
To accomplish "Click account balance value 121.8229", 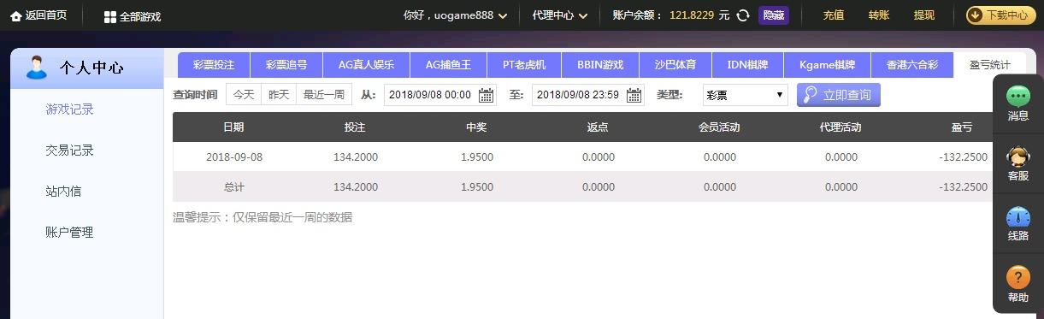I will [x=692, y=15].
